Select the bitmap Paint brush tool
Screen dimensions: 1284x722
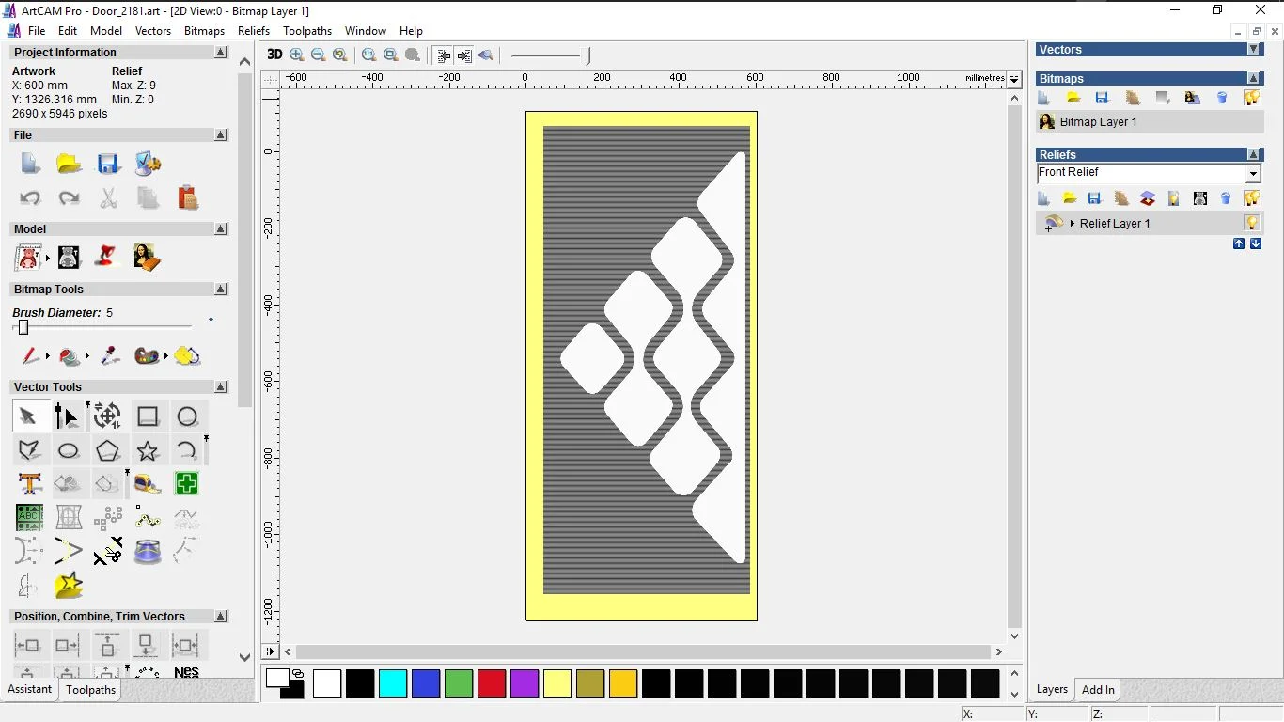[x=30, y=356]
